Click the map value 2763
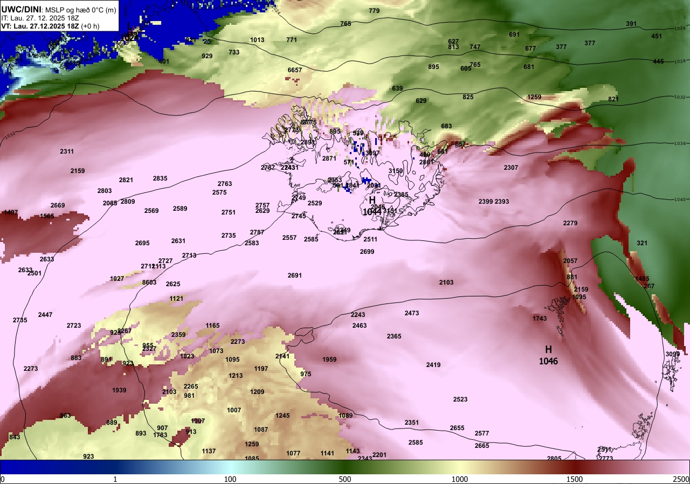690x484 pixels. tap(225, 184)
